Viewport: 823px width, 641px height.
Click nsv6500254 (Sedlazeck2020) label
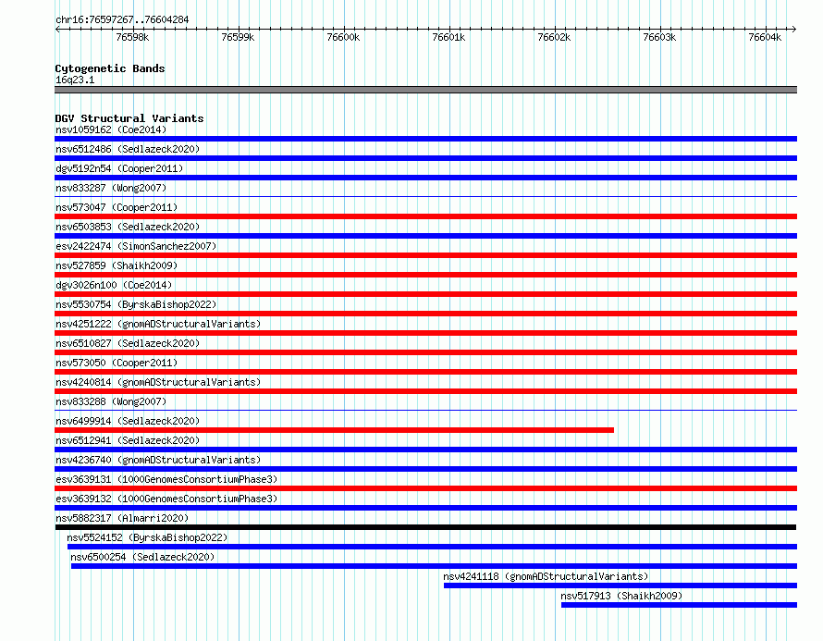click(142, 557)
